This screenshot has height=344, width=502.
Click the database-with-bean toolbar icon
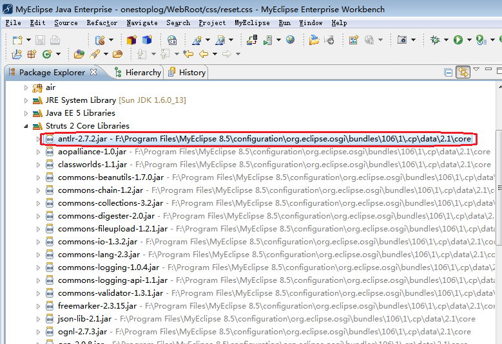(x=101, y=41)
